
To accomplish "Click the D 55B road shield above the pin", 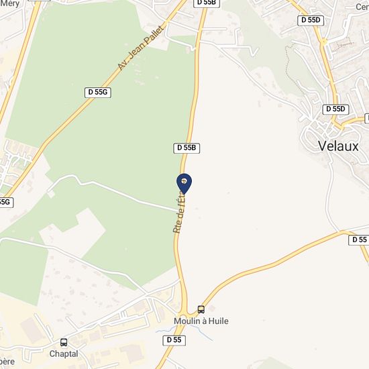I will 187,148.
